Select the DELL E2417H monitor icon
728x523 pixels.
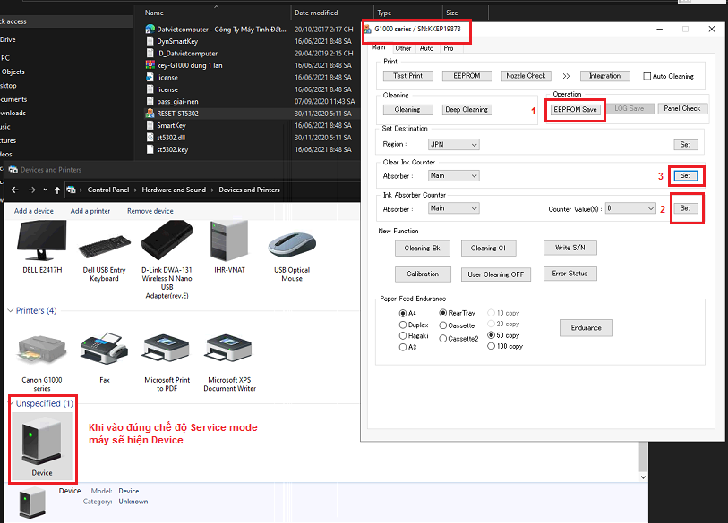click(x=42, y=240)
